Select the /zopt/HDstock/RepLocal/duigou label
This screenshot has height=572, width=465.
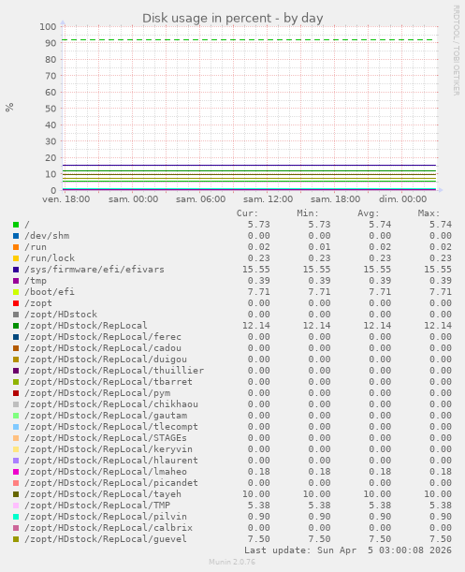(x=106, y=359)
